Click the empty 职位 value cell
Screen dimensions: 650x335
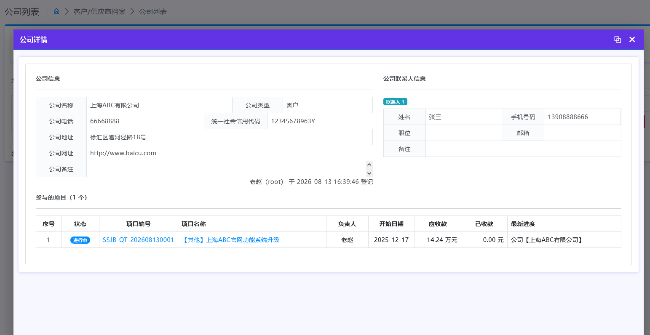(x=464, y=133)
